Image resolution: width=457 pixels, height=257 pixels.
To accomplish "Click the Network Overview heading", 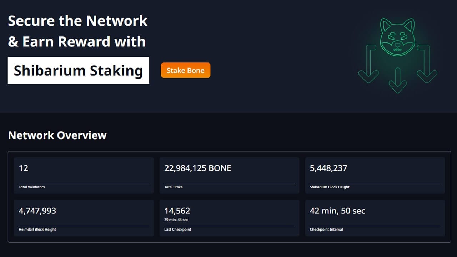I will pos(57,135).
